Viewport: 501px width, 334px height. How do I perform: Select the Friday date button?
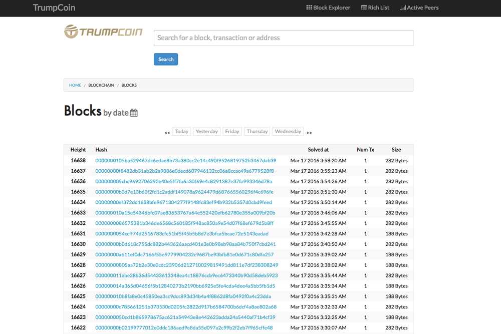[232, 132]
